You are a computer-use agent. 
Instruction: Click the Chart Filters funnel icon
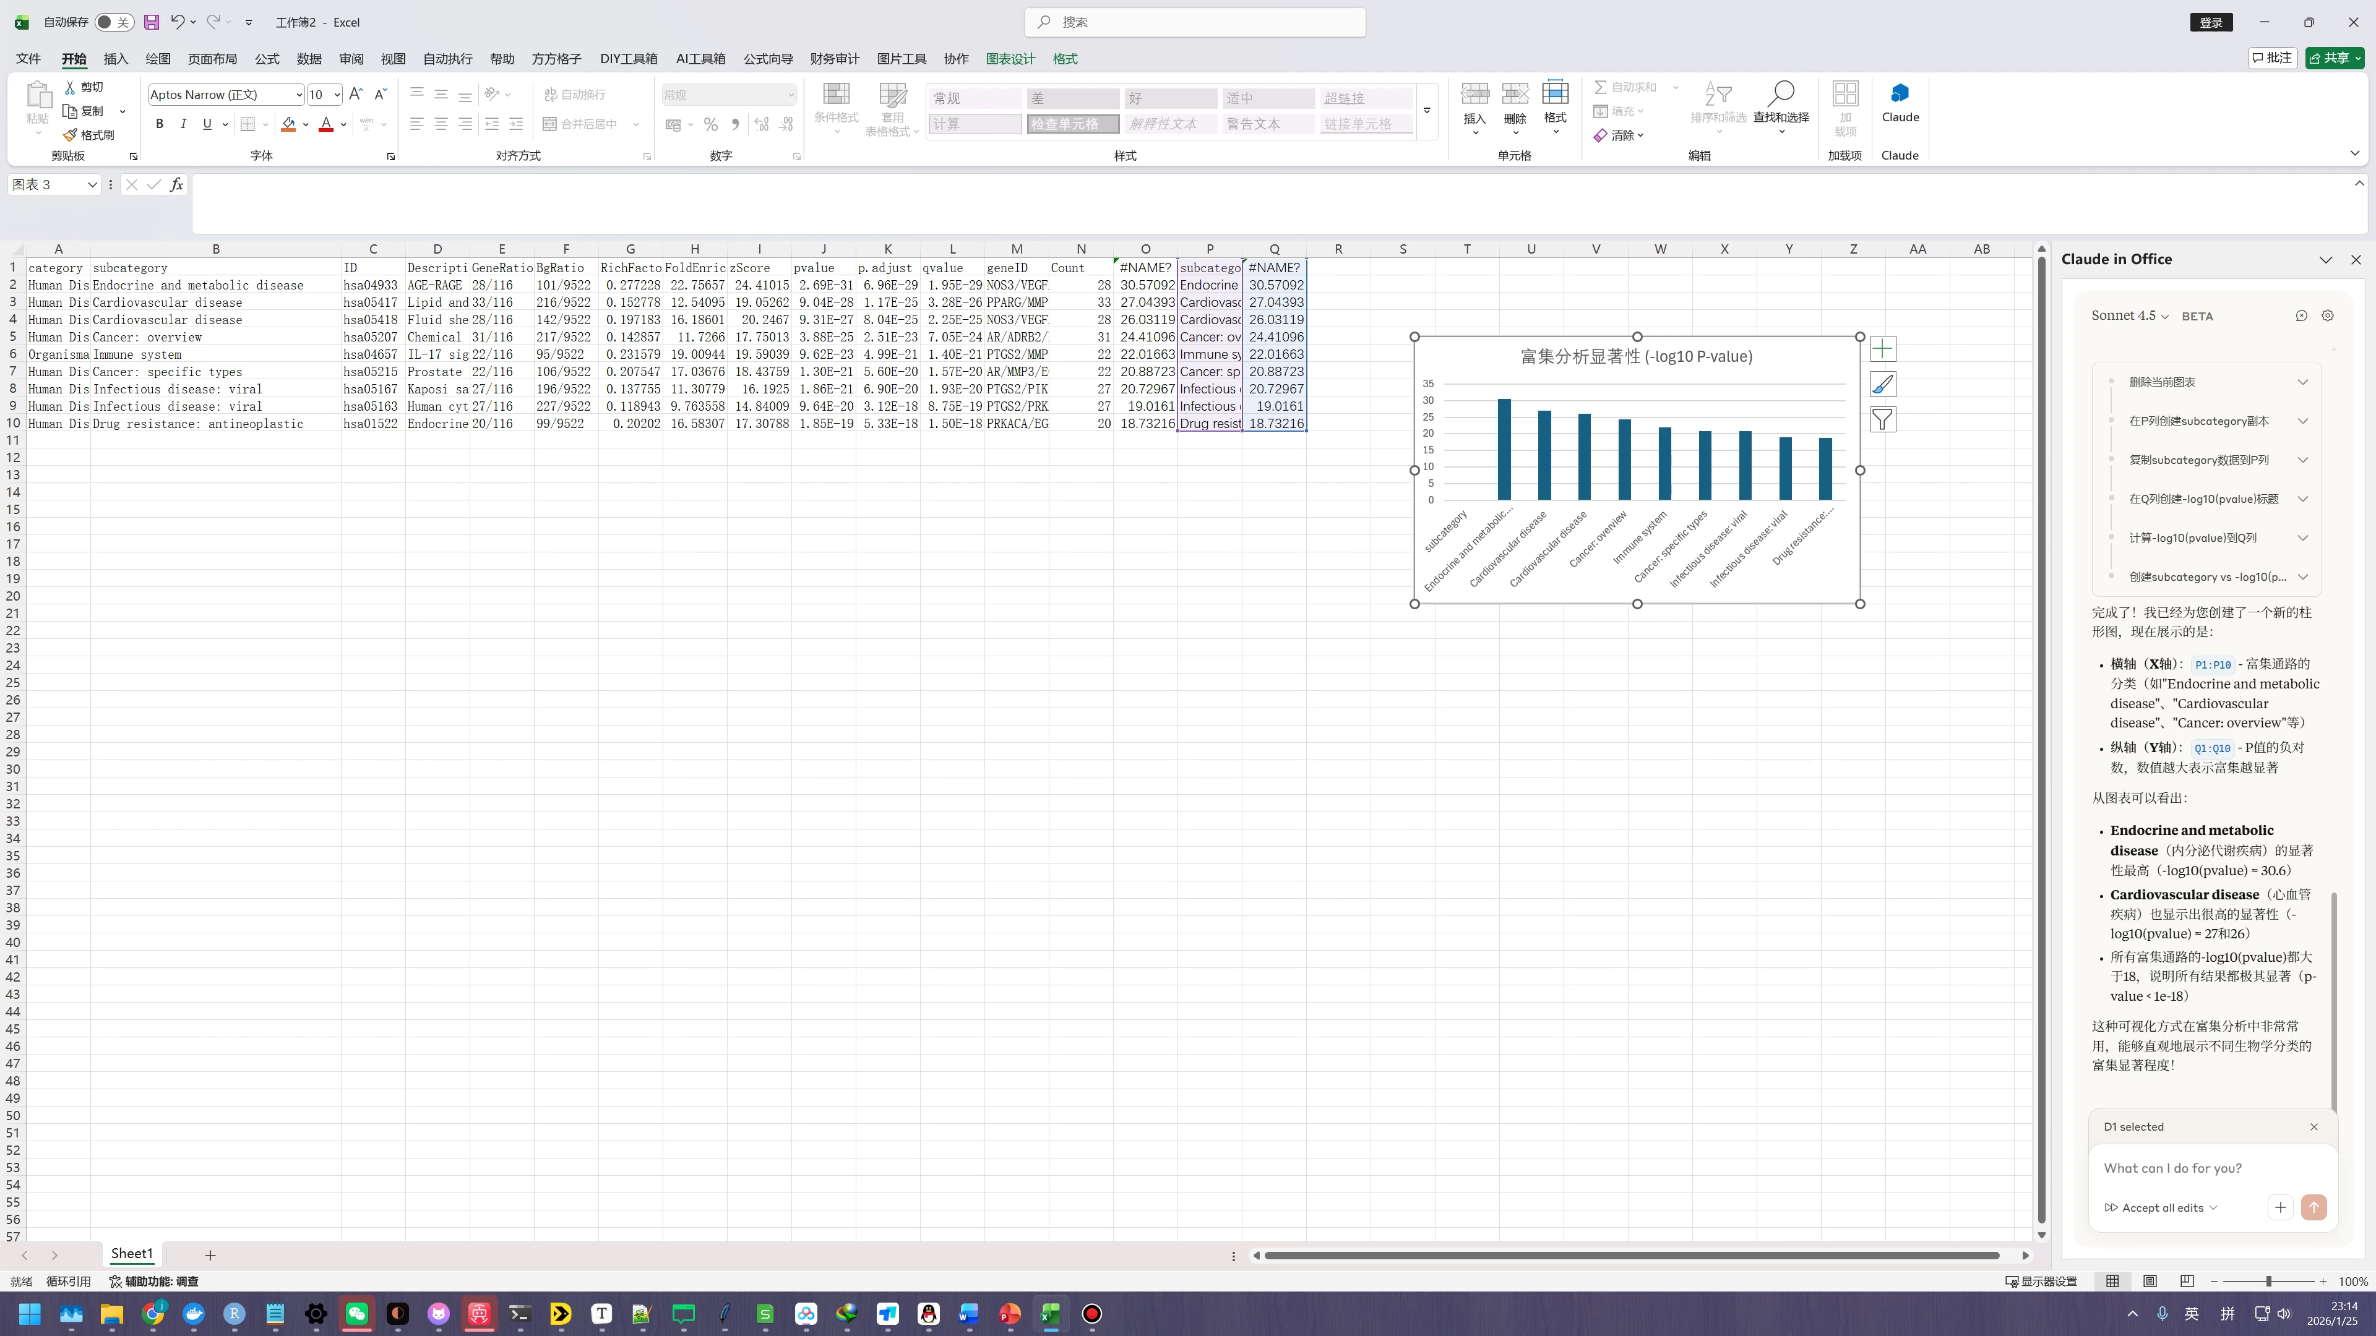point(1882,421)
